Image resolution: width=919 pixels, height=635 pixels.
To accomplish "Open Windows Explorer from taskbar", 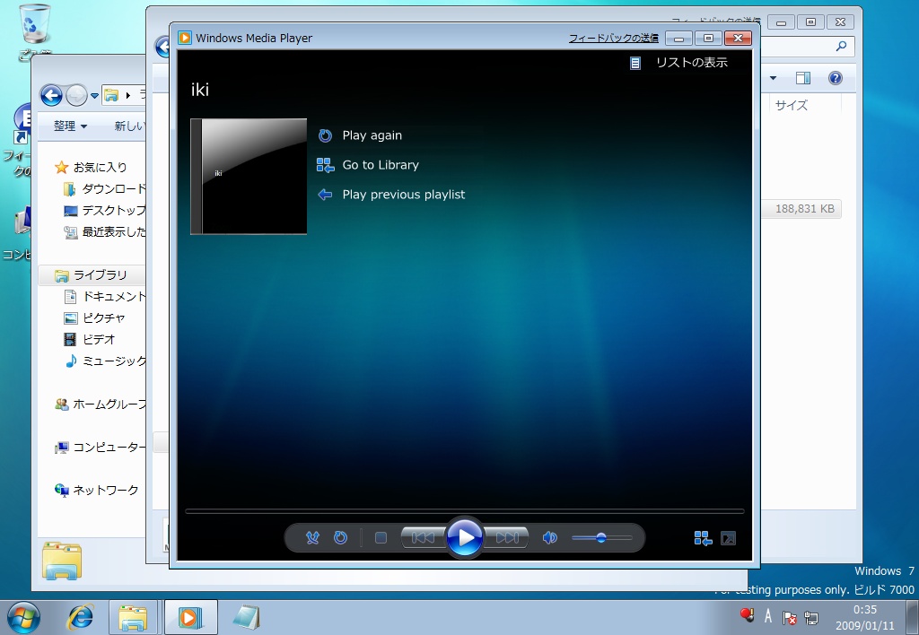I will [x=133, y=617].
